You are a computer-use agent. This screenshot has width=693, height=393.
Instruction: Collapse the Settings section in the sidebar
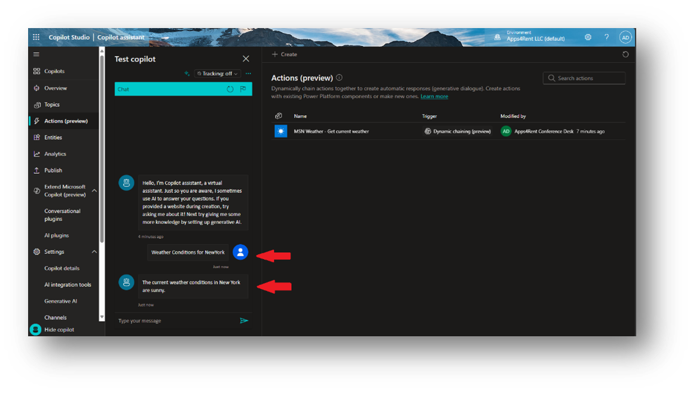tap(94, 251)
